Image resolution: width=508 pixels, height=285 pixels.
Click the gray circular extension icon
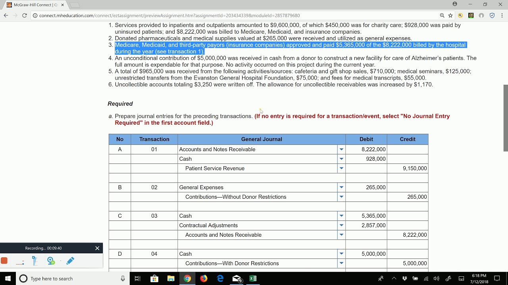481,15
